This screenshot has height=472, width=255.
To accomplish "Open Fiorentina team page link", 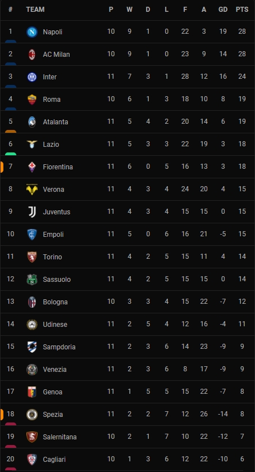I will (x=58, y=167).
